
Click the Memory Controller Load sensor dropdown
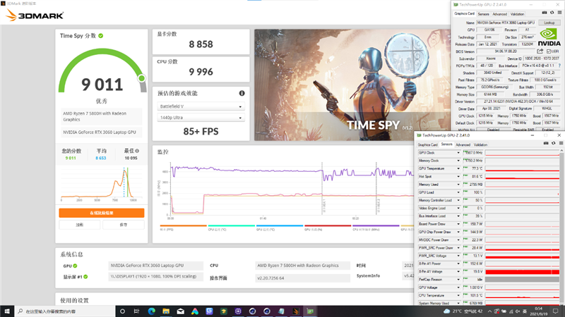458,200
